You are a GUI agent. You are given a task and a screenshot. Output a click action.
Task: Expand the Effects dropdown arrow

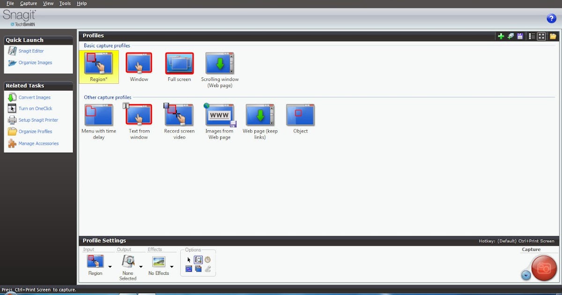coord(171,267)
